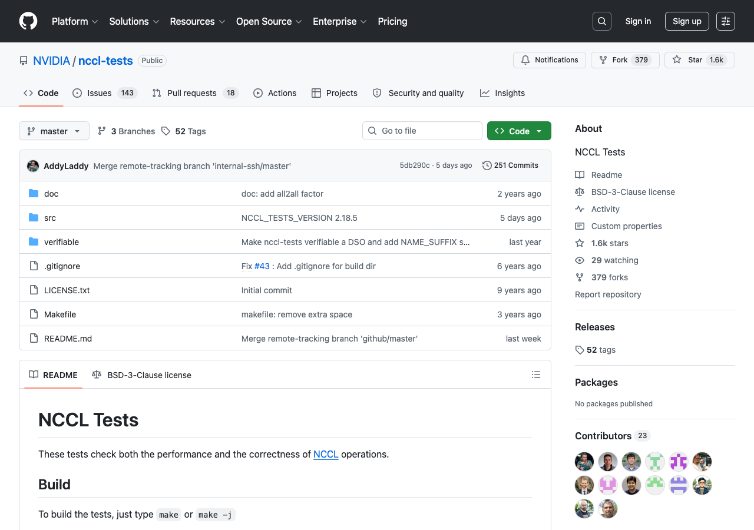
Task: Open LICENSE.txt file
Action: pyautogui.click(x=67, y=290)
